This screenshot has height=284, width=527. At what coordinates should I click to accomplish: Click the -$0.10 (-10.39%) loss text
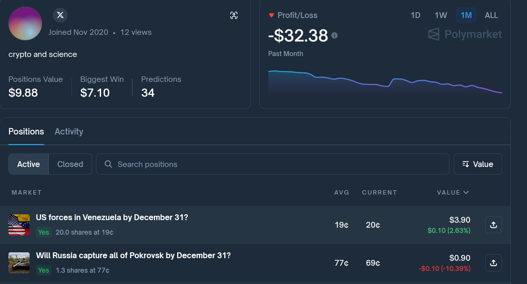point(445,268)
